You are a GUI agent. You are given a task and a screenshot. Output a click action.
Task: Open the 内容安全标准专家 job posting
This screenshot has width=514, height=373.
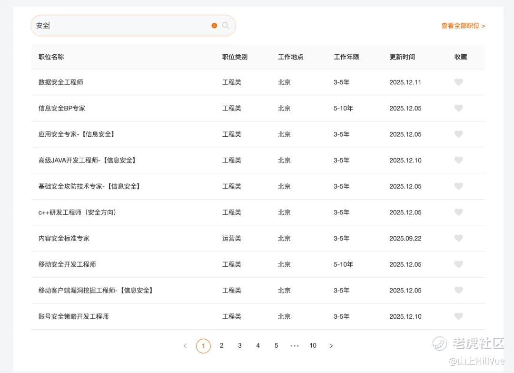[64, 238]
